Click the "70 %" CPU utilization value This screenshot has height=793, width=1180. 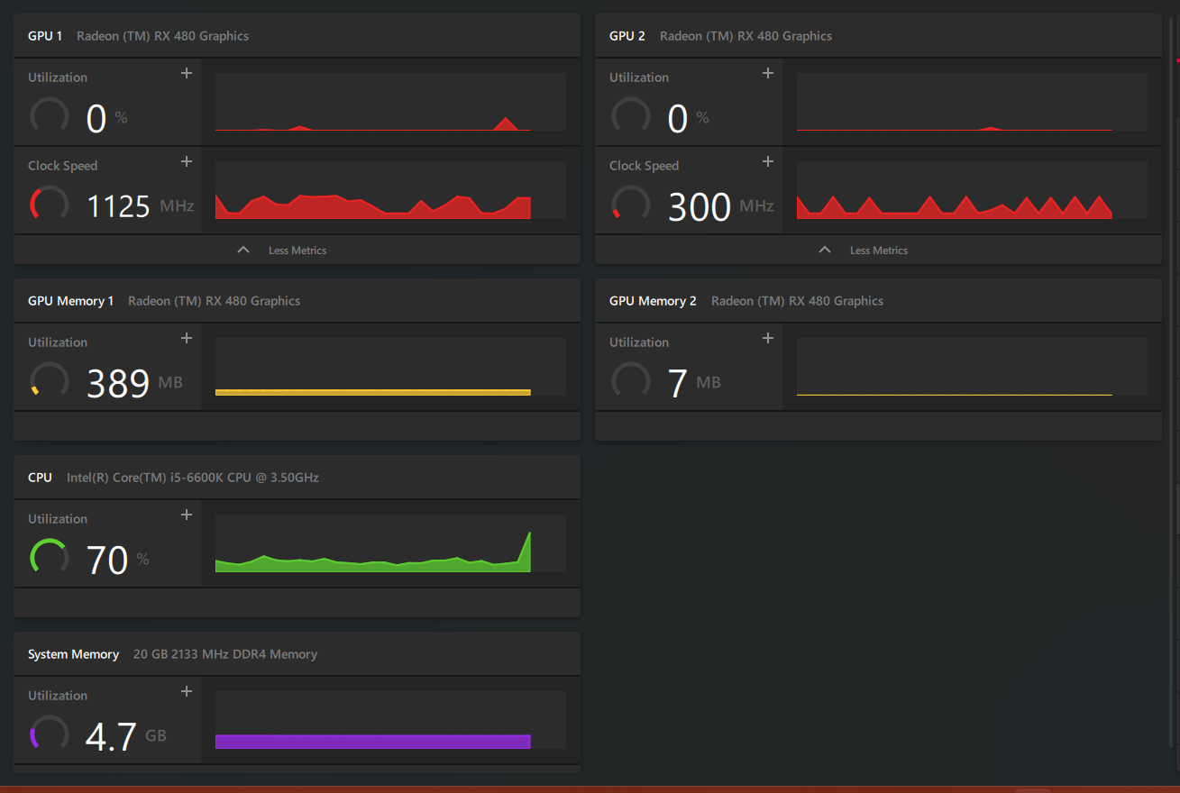pos(118,560)
